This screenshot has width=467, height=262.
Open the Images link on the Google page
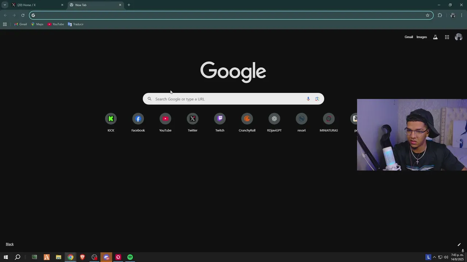422,37
